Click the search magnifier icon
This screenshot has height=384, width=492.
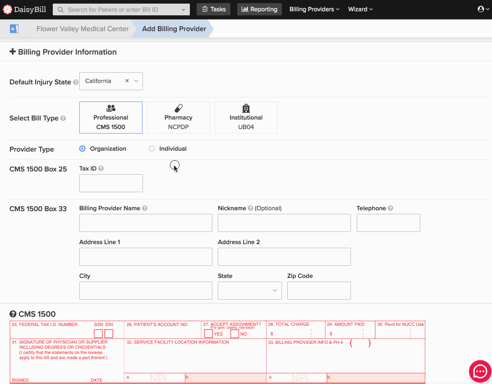pyautogui.click(x=60, y=10)
